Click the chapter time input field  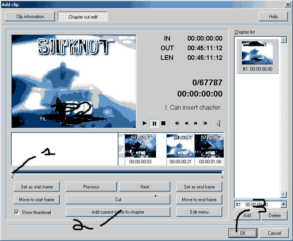pos(257,204)
